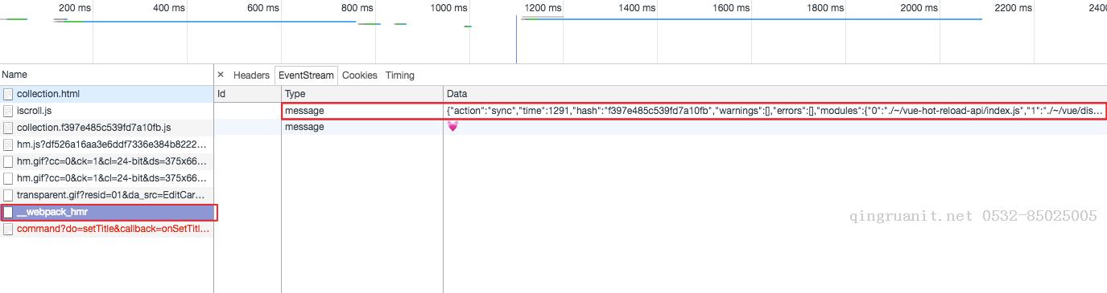
Task: Open the EventStream tab
Action: [306, 75]
